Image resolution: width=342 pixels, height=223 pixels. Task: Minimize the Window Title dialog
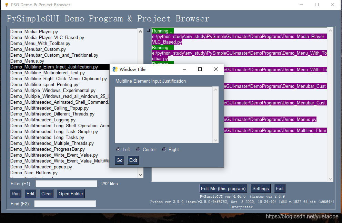(184, 69)
